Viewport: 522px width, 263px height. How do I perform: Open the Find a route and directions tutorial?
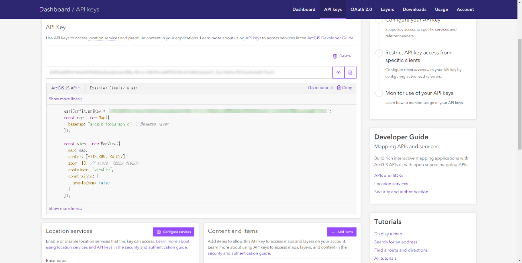pyautogui.click(x=401, y=250)
